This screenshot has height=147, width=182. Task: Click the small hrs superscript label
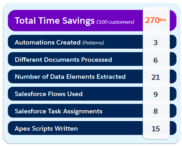point(163,20)
